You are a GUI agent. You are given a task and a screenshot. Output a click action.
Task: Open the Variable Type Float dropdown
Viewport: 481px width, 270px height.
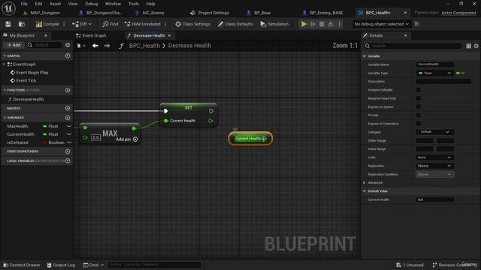(434, 73)
